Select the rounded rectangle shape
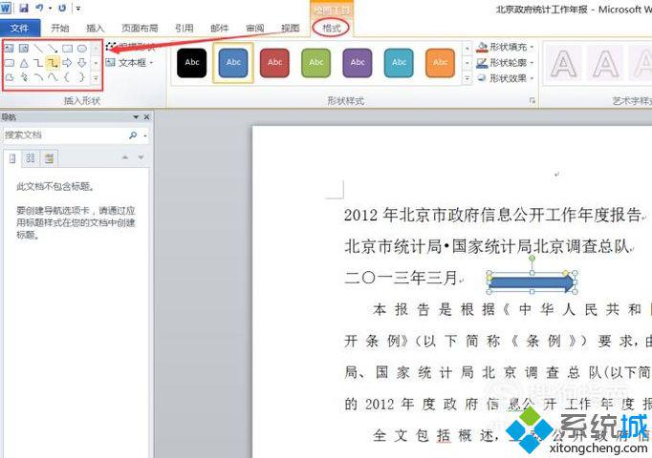Viewport: 652px width, 458px height. click(x=10, y=63)
